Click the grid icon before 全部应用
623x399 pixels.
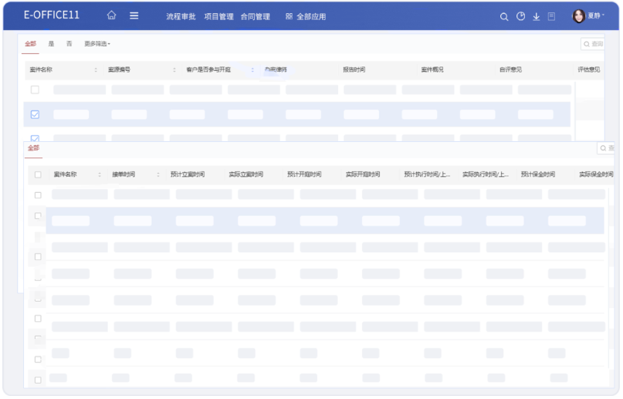coord(289,16)
